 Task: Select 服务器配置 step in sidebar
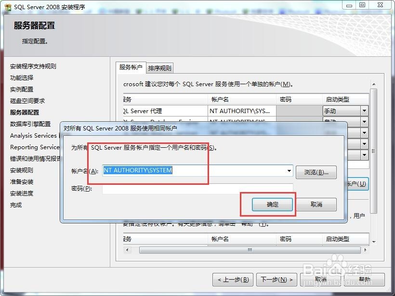[25, 113]
